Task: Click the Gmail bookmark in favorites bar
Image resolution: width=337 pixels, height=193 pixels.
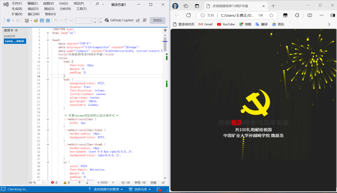Action: [x=206, y=24]
